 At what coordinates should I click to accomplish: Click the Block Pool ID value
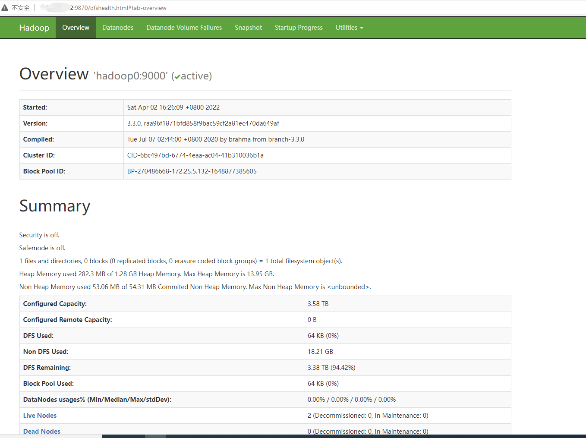[x=192, y=171]
